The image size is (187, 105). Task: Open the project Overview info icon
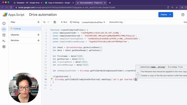click(x=4, y=23)
